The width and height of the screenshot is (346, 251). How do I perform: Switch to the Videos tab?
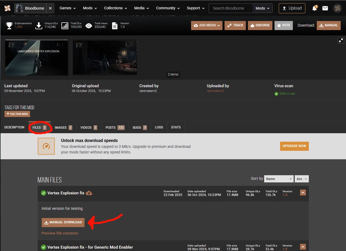coord(89,127)
